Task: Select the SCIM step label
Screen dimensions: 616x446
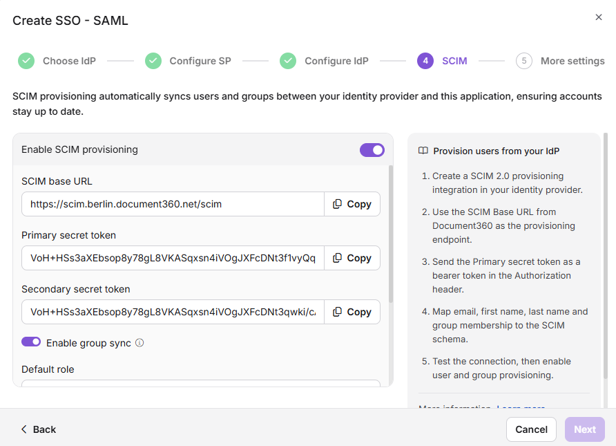Action: [454, 61]
